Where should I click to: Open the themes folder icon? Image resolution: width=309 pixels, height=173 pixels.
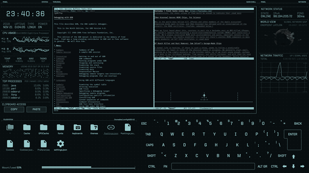click(94, 127)
